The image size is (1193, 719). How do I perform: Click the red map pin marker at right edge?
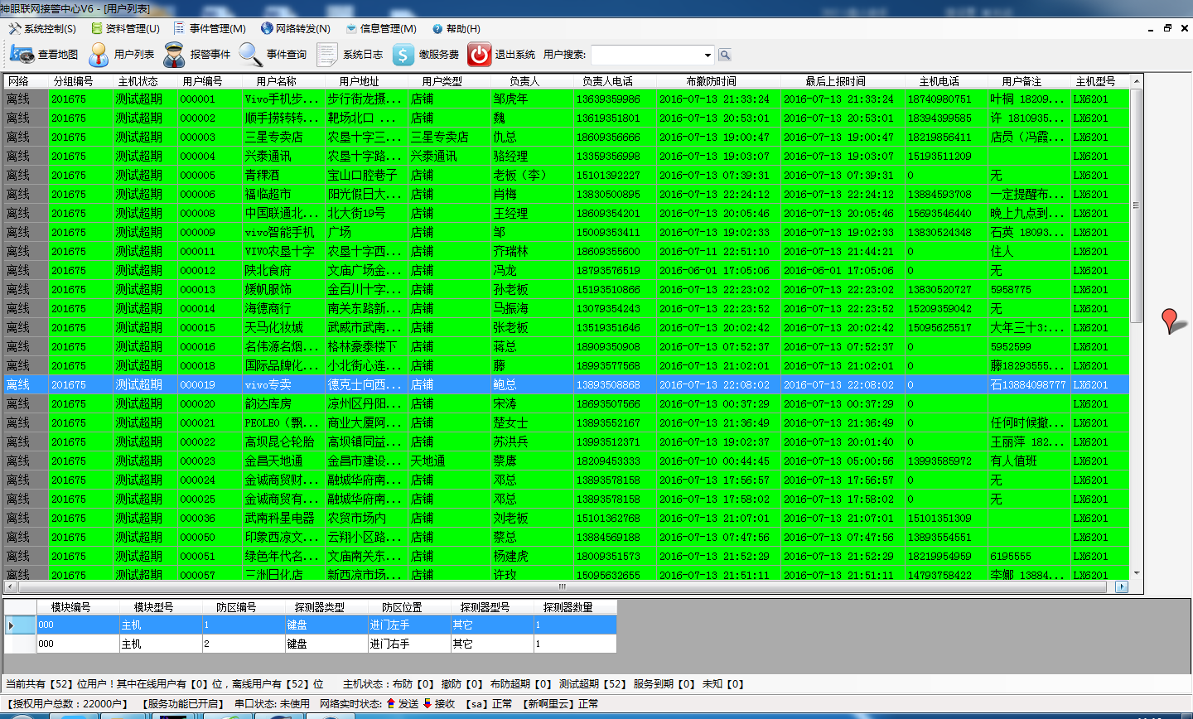pyautogui.click(x=1170, y=321)
